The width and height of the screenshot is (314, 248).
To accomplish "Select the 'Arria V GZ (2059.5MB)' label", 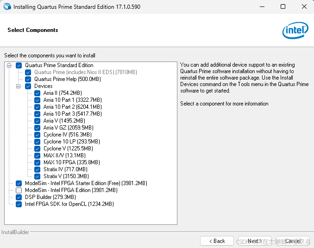I will (69, 128).
